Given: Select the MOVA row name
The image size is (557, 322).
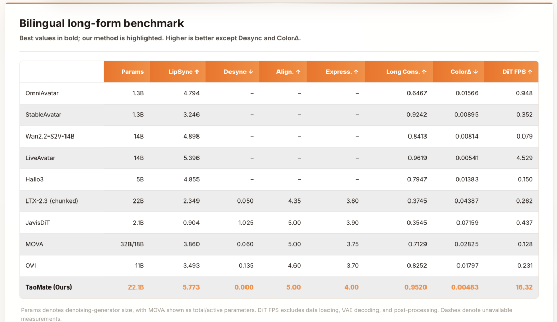Looking at the screenshot, I should pos(34,244).
